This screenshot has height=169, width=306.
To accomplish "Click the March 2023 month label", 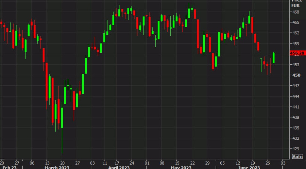I will [58, 167].
